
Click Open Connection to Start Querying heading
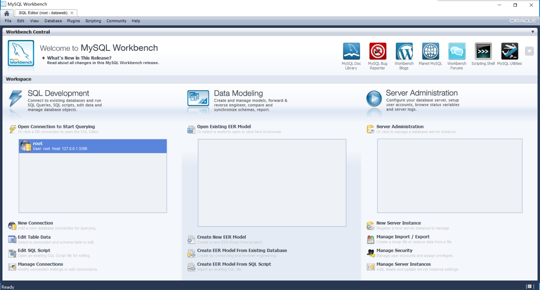coord(56,127)
